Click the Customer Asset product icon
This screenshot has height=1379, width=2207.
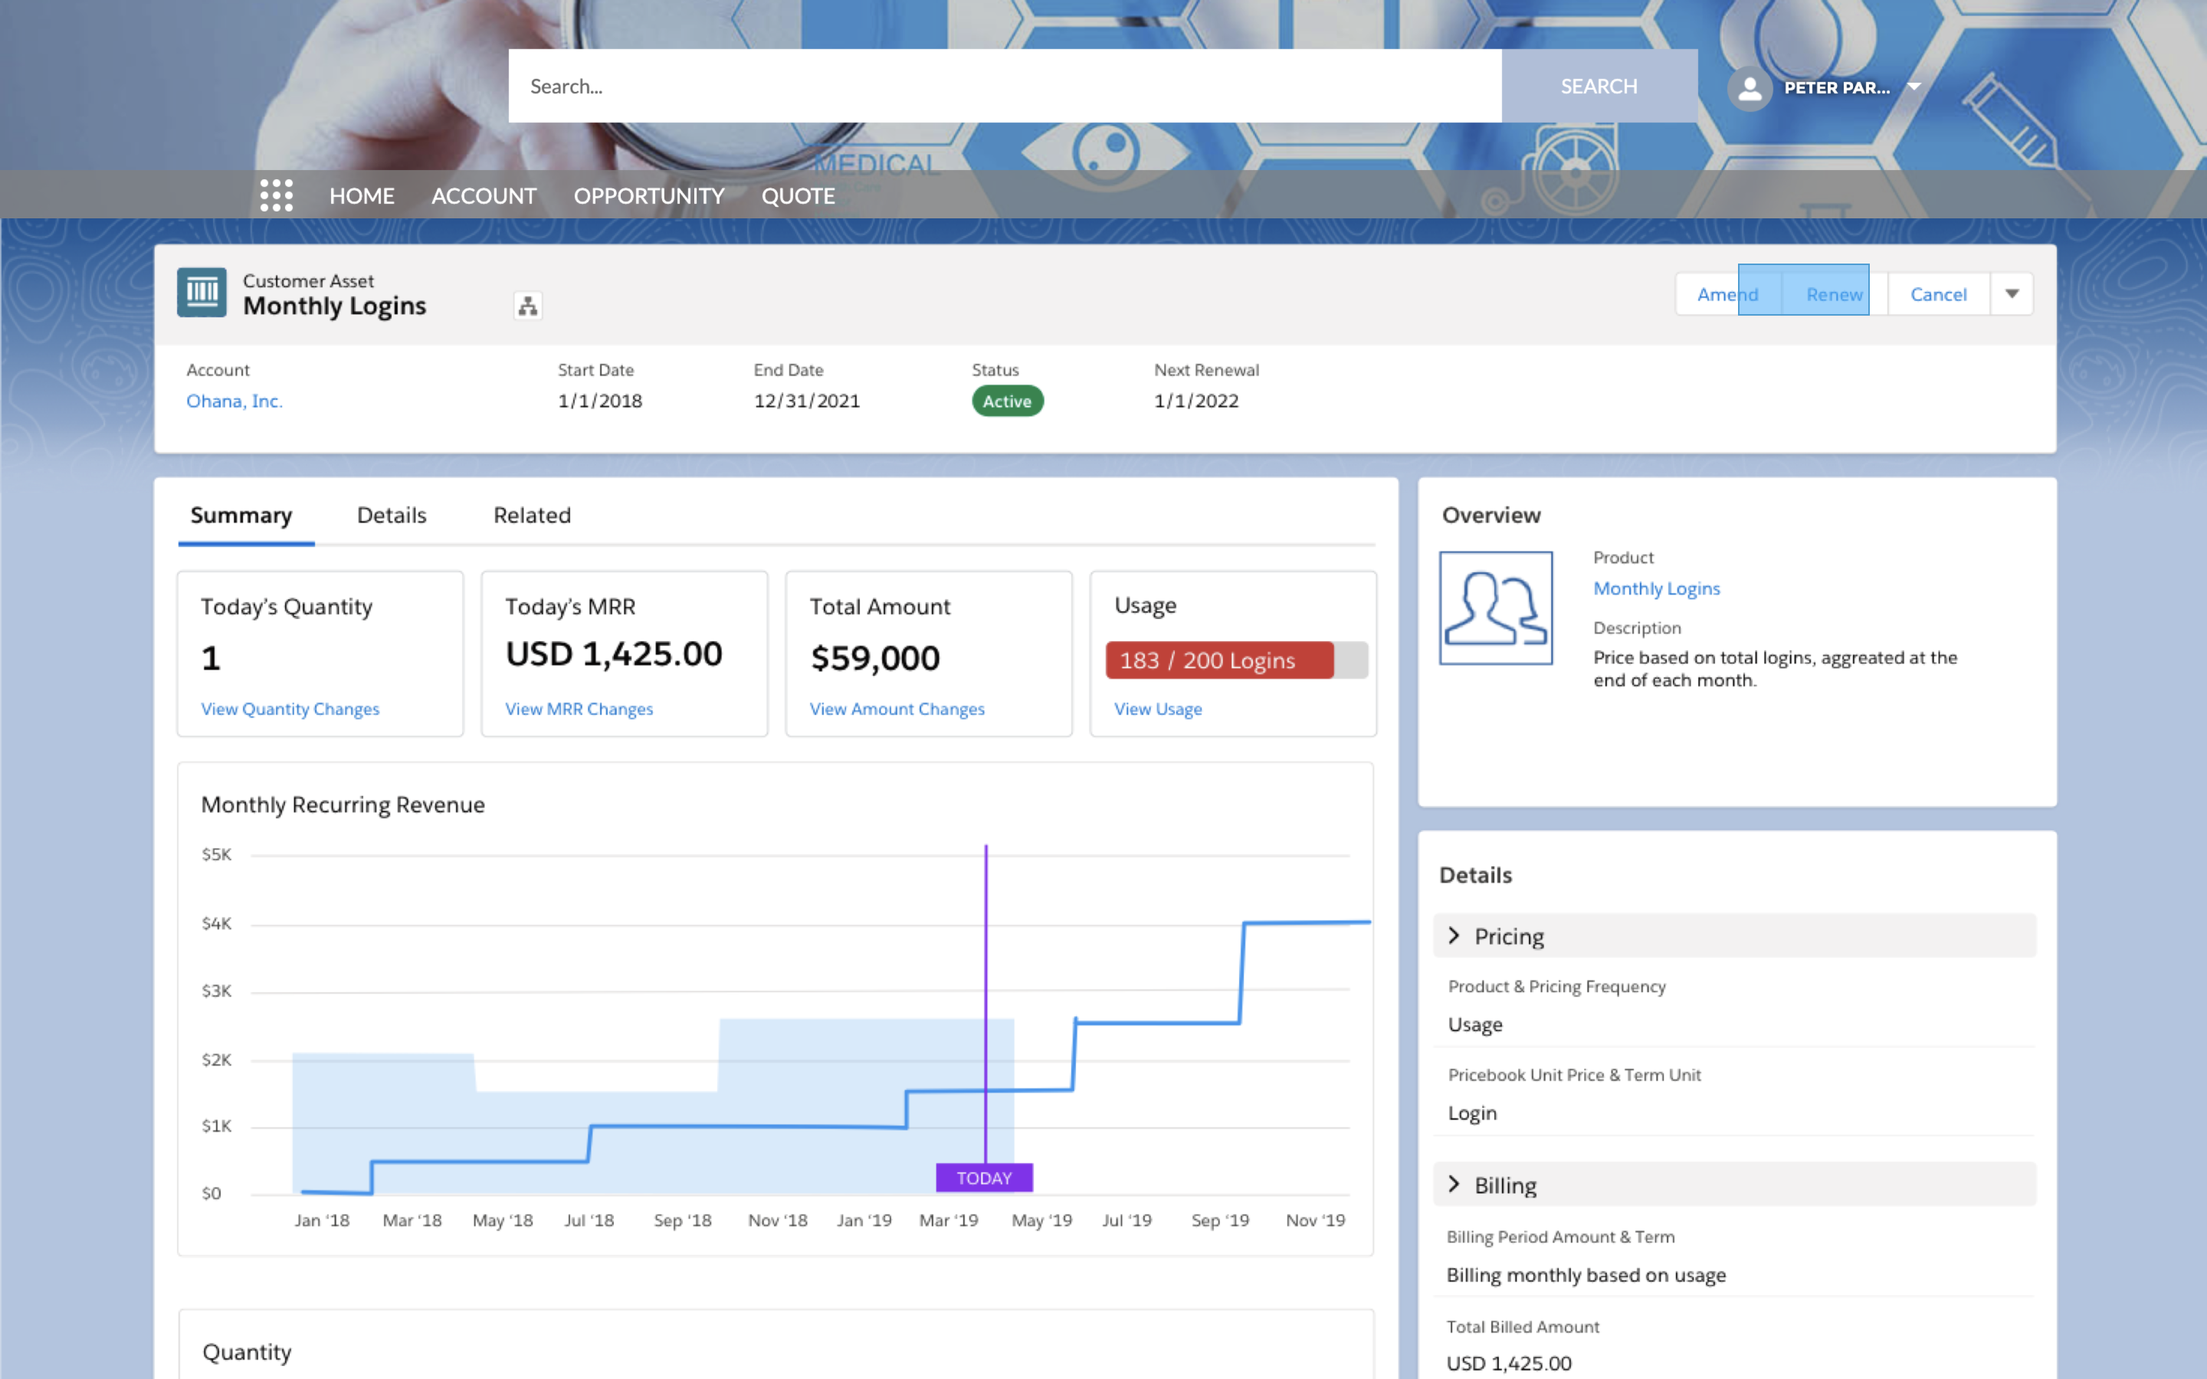pyautogui.click(x=202, y=293)
